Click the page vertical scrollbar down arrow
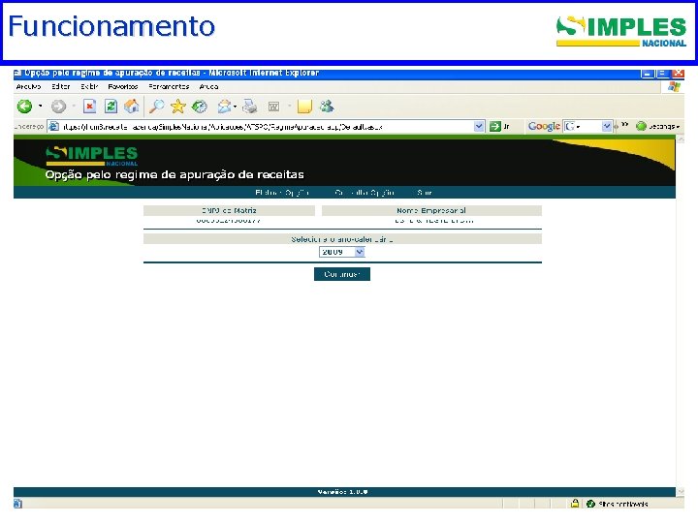 pyautogui.click(x=681, y=492)
